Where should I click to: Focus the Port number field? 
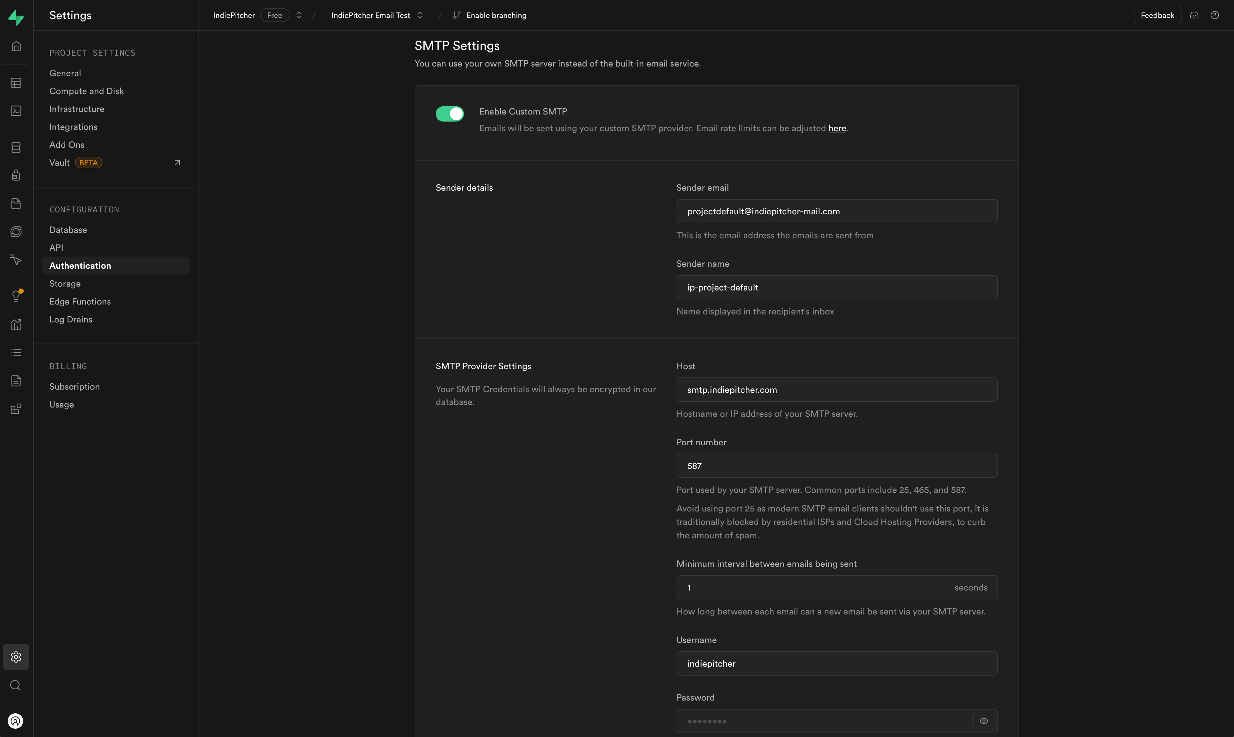point(837,466)
